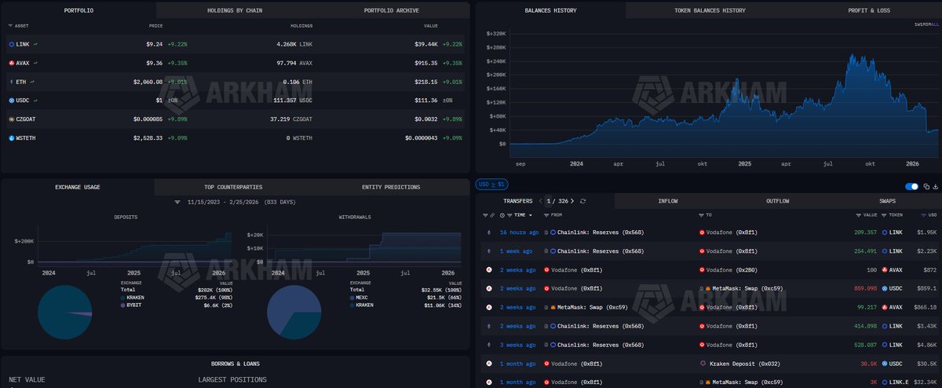Image resolution: width=942 pixels, height=388 pixels.
Task: Click the WSTETH token icon
Action: [11, 138]
